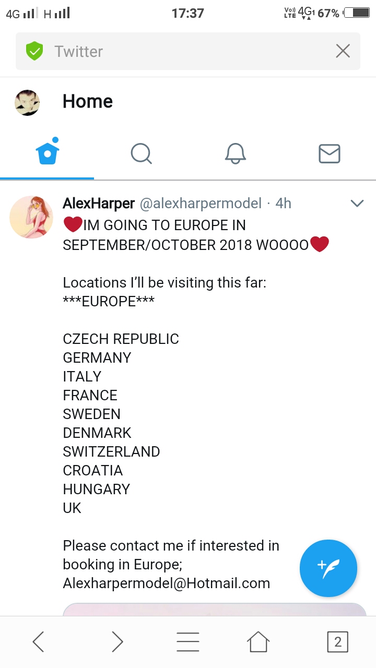Focus the Twitter address bar field
Viewport: 376px width, 668px height.
click(188, 51)
